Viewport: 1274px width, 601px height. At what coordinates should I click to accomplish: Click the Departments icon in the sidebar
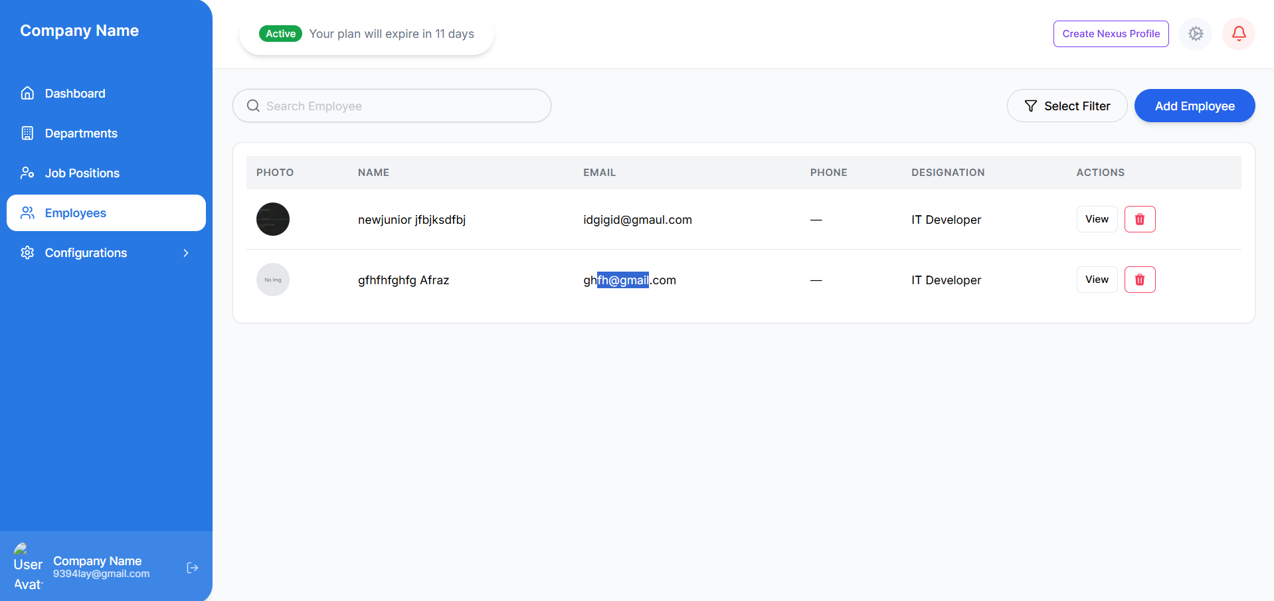pyautogui.click(x=27, y=133)
